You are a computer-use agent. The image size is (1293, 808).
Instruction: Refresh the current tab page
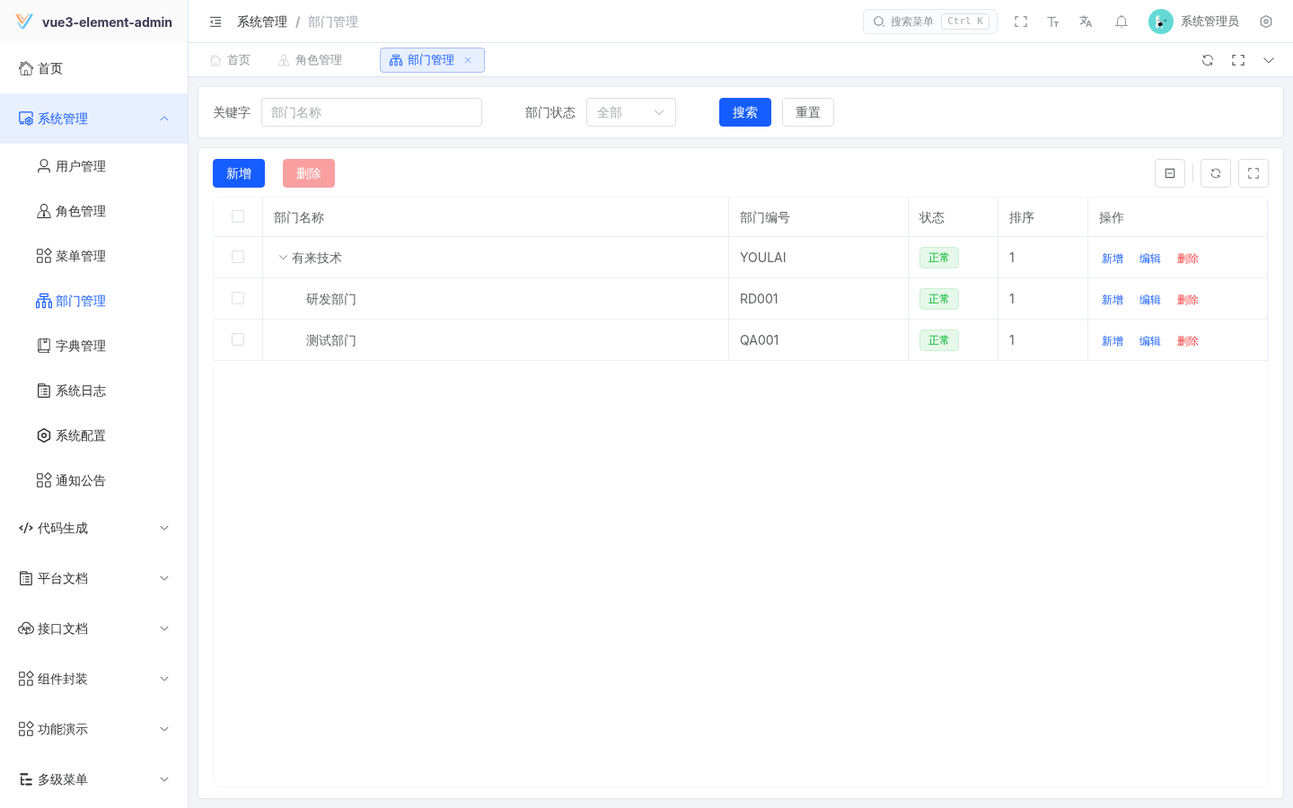tap(1208, 60)
